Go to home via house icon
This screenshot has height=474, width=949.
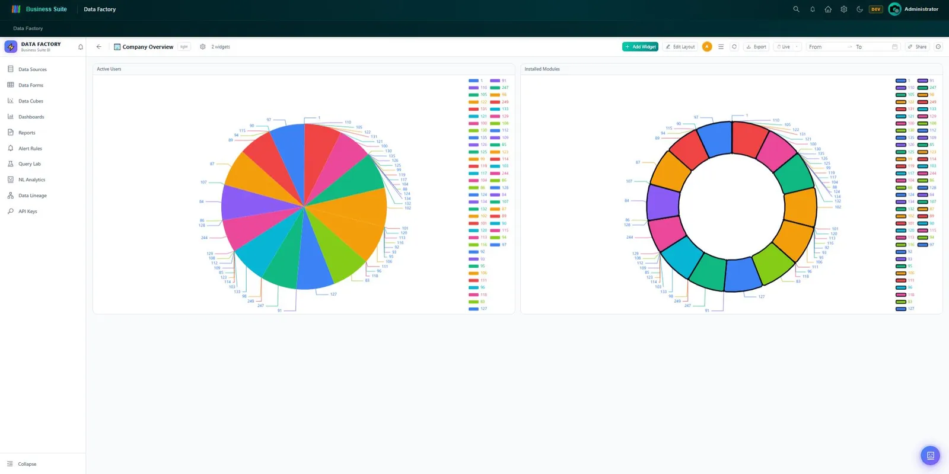point(828,9)
